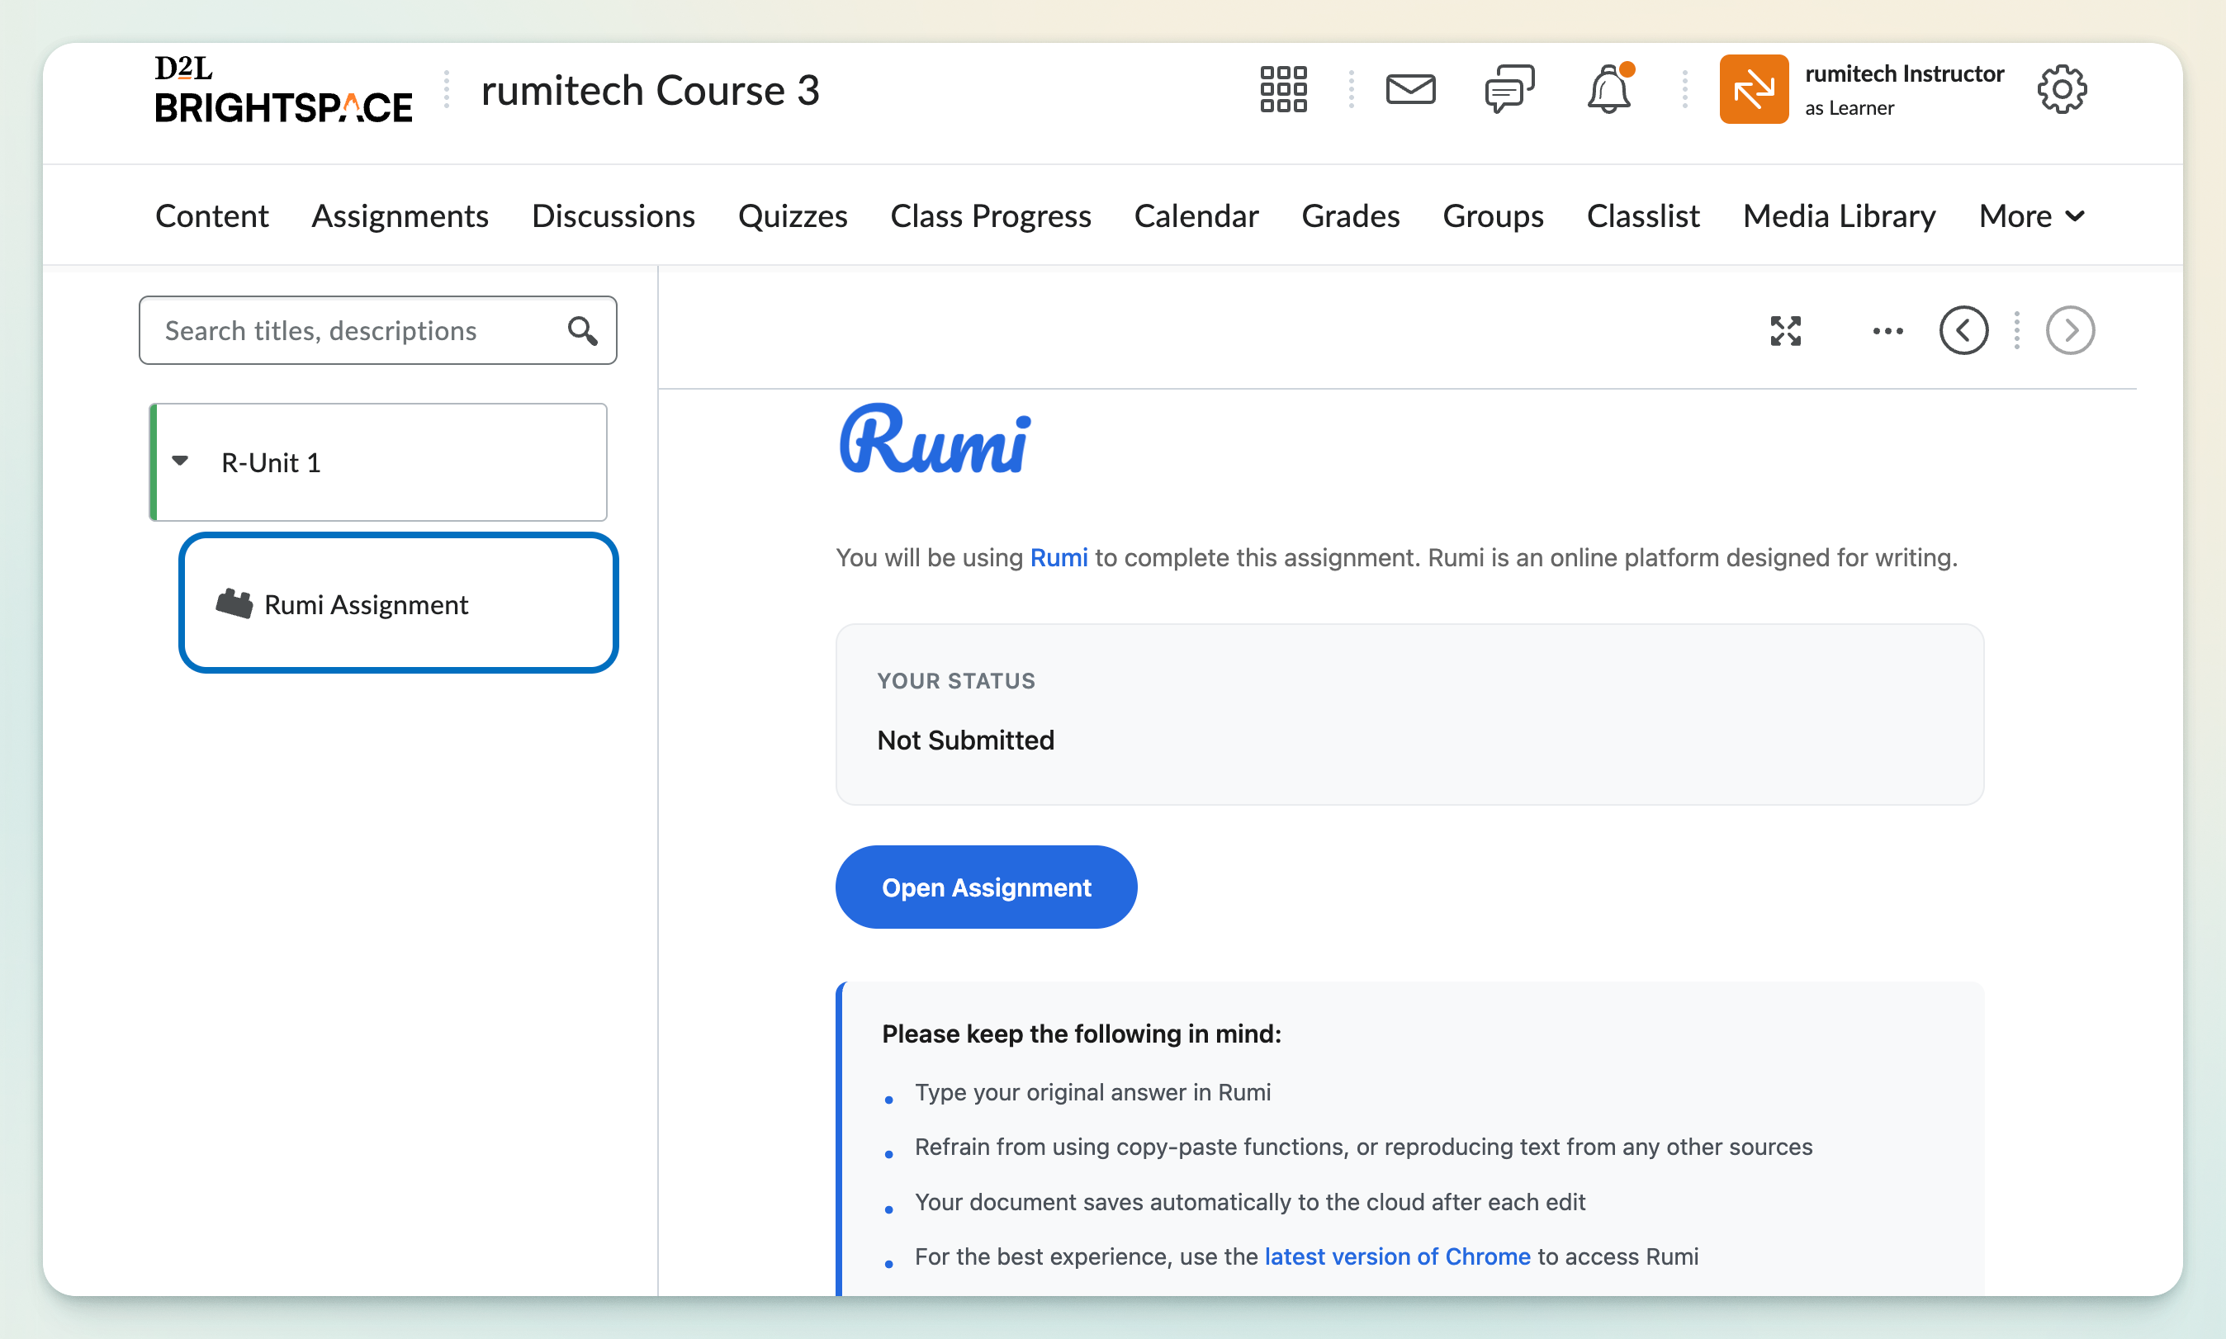Follow the latest version of Chrome link

point(1397,1256)
